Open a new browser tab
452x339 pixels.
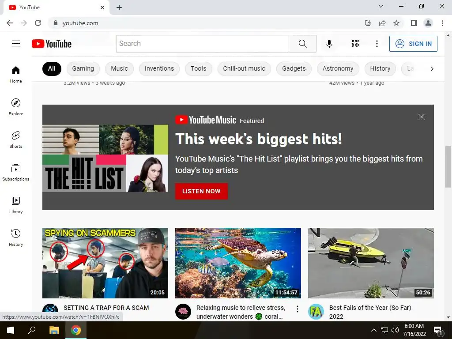119,8
